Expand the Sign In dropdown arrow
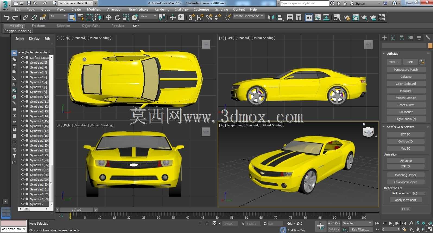The width and height of the screenshot is (433, 233). tap(379, 4)
